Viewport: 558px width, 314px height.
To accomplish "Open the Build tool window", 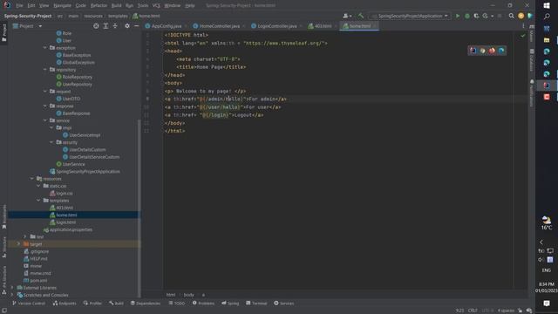I will (x=116, y=304).
